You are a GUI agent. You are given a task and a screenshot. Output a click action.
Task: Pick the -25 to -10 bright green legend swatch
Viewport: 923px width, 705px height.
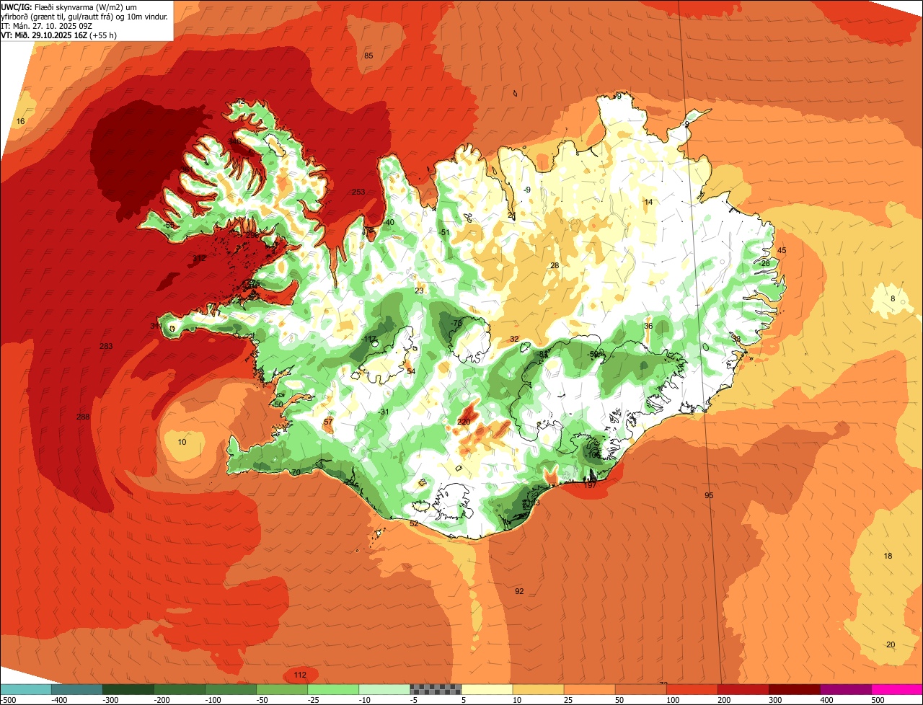(x=332, y=688)
